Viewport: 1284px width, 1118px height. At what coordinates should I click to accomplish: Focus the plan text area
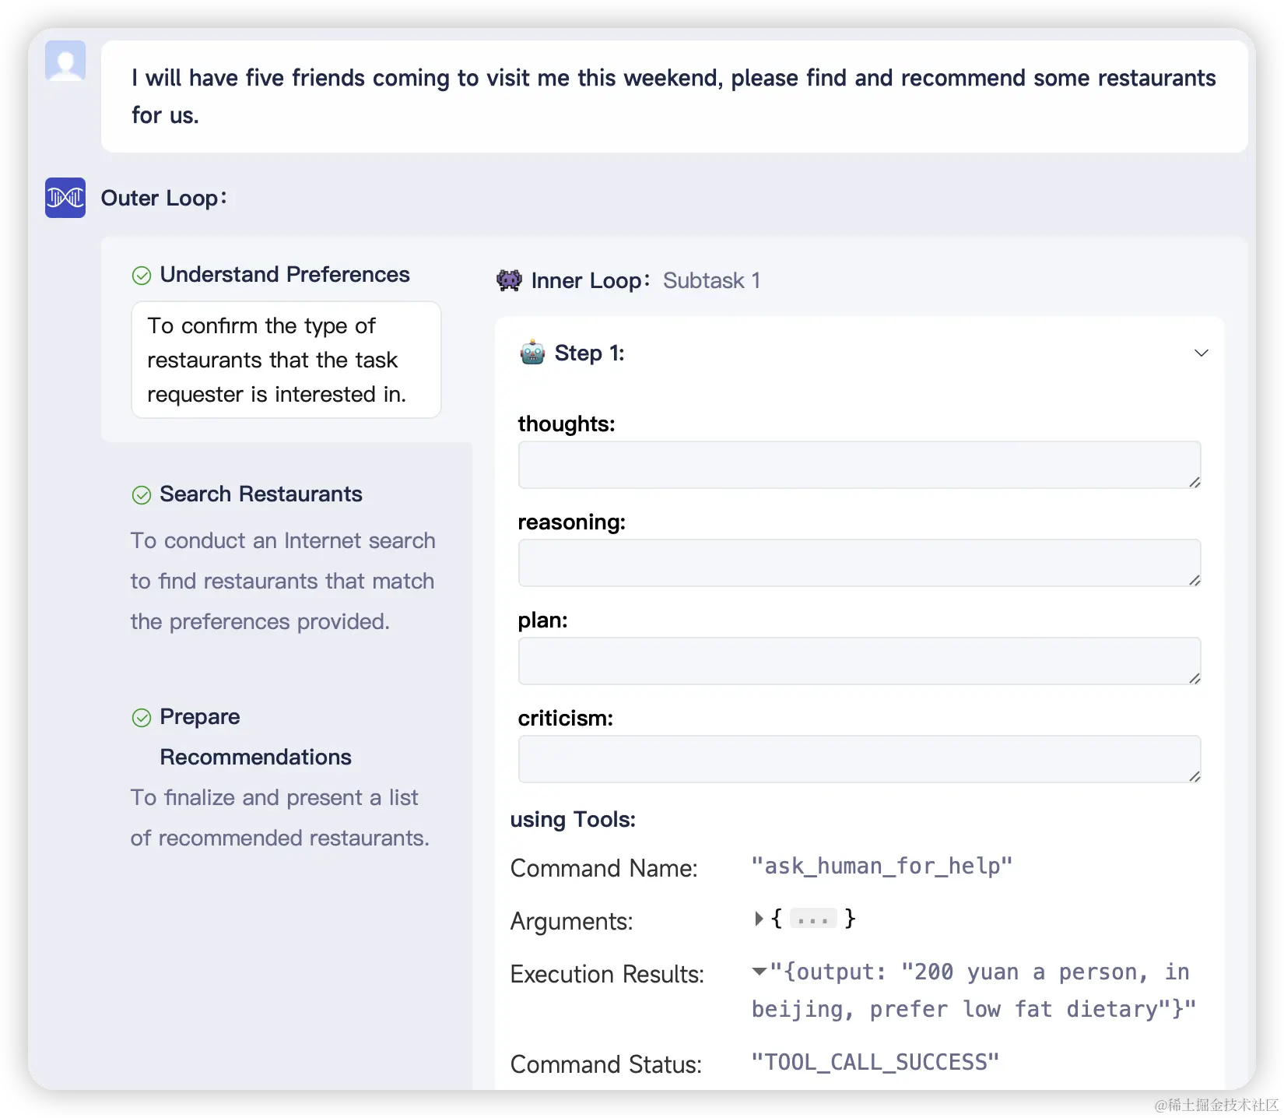tap(859, 661)
